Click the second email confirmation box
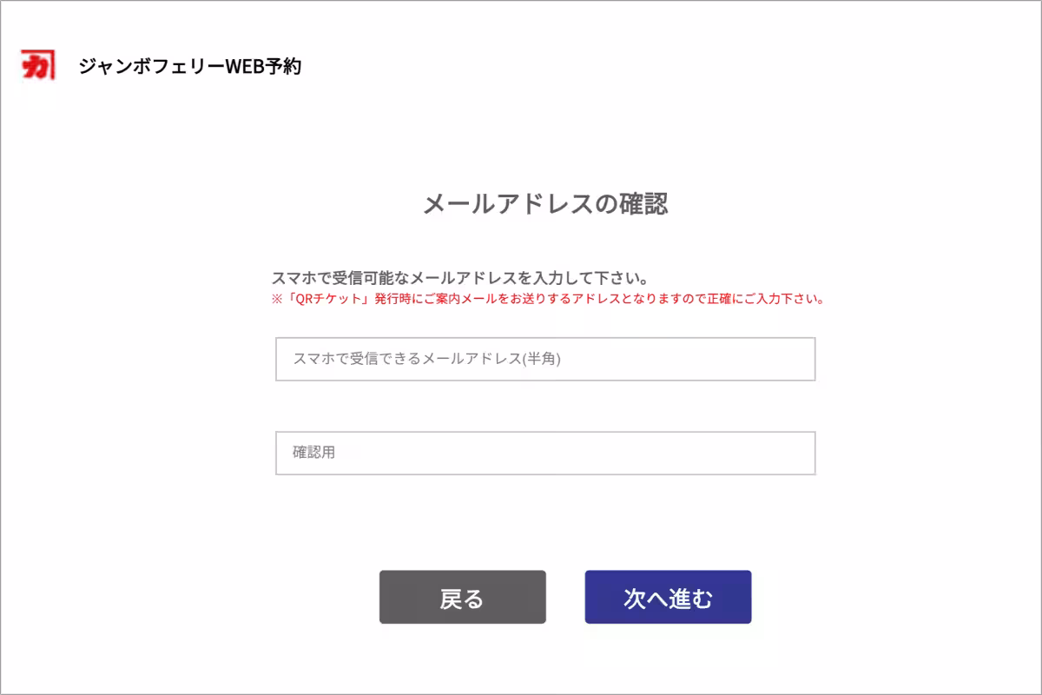 [544, 452]
